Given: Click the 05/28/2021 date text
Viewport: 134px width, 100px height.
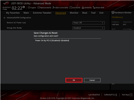Looking at the screenshot, I should tap(7, 7).
